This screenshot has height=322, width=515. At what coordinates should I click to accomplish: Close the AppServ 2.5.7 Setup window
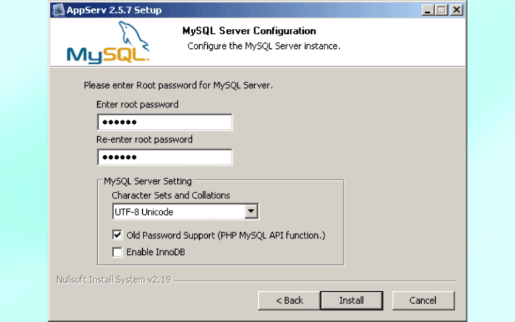(456, 10)
